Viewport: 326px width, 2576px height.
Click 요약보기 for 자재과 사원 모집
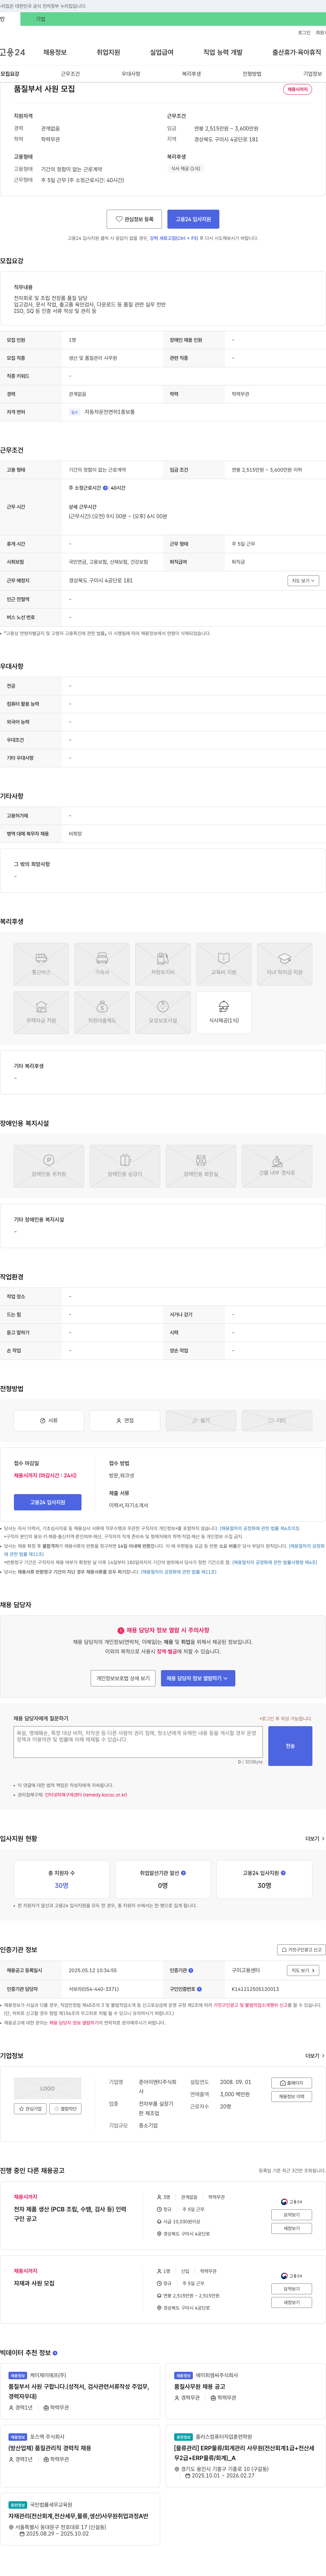pyautogui.click(x=291, y=2289)
